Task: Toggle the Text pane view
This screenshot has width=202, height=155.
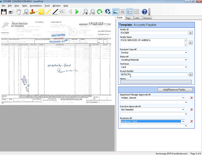Action: (x=123, y=12)
